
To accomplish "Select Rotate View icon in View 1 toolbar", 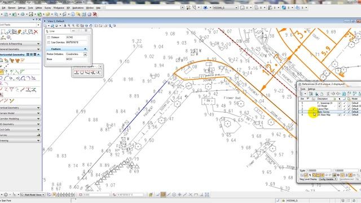I will click(x=86, y=26).
